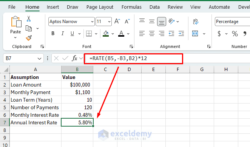Open the File tab
Screen dimensions: 250x147
click(x=12, y=7)
